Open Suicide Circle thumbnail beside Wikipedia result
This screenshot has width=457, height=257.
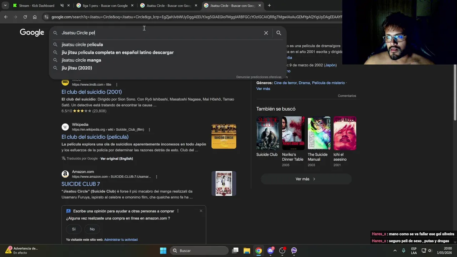(x=224, y=136)
